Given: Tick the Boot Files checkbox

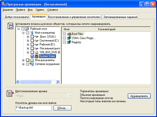Looking at the screenshot, I should coord(64,34).
